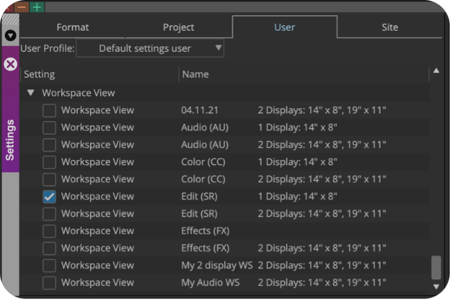Click the vertical scrollbar thumb
This screenshot has height=301, width=451.
pyautogui.click(x=436, y=267)
